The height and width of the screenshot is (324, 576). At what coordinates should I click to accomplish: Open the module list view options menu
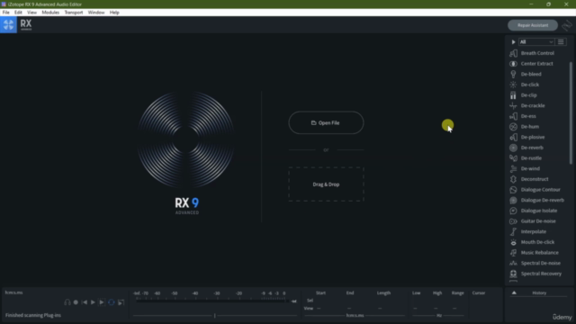[x=561, y=42]
